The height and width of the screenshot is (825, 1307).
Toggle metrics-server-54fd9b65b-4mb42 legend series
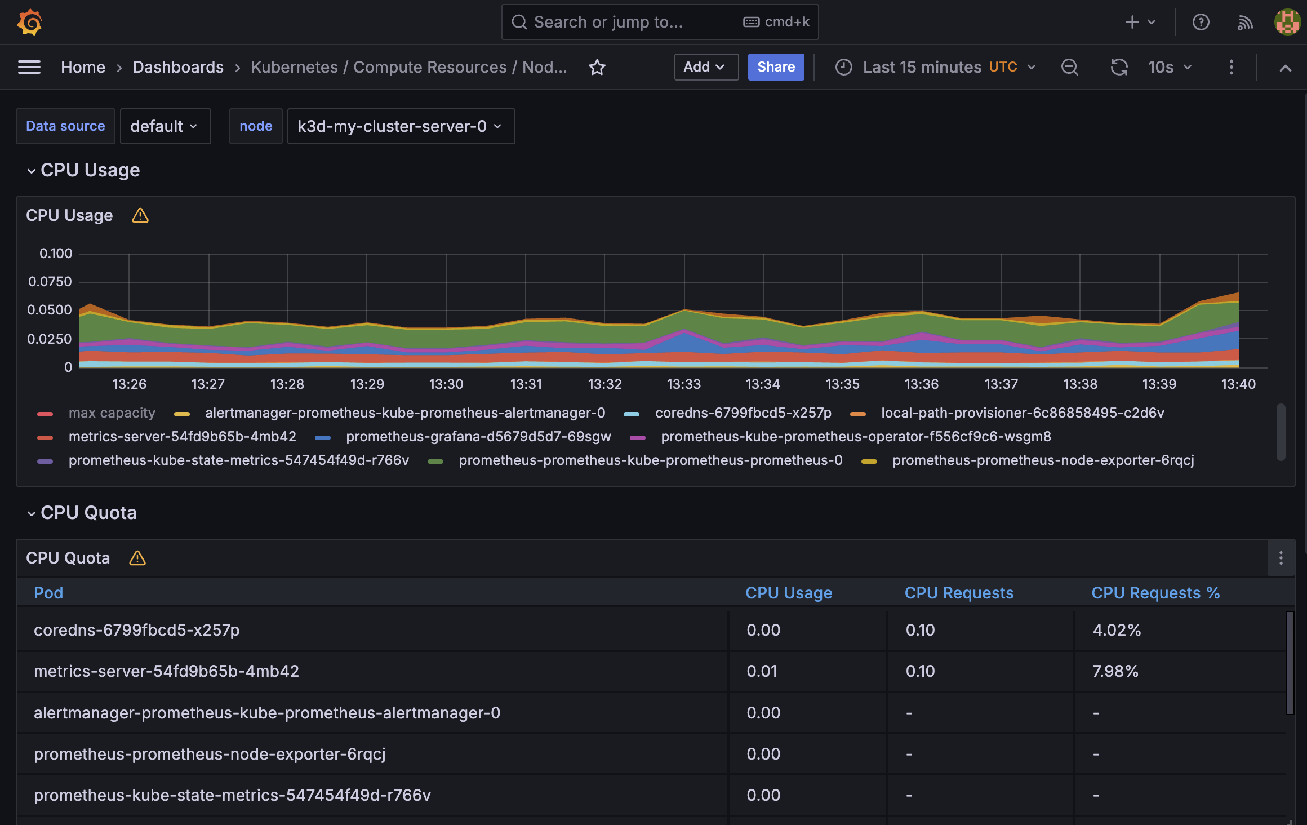[x=182, y=437]
